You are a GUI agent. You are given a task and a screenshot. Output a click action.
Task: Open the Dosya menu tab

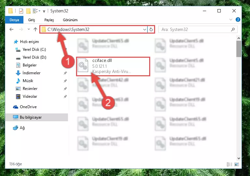coord(14,20)
